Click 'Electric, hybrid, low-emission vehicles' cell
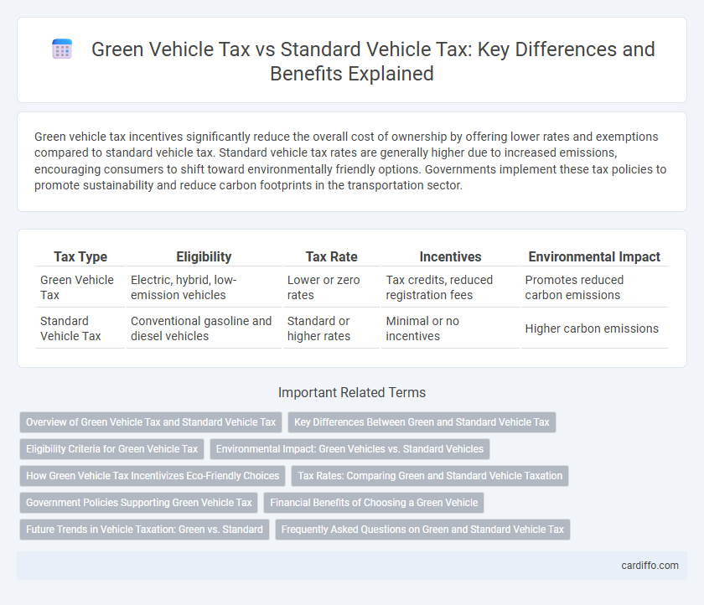Image resolution: width=704 pixels, height=605 pixels. click(204, 287)
